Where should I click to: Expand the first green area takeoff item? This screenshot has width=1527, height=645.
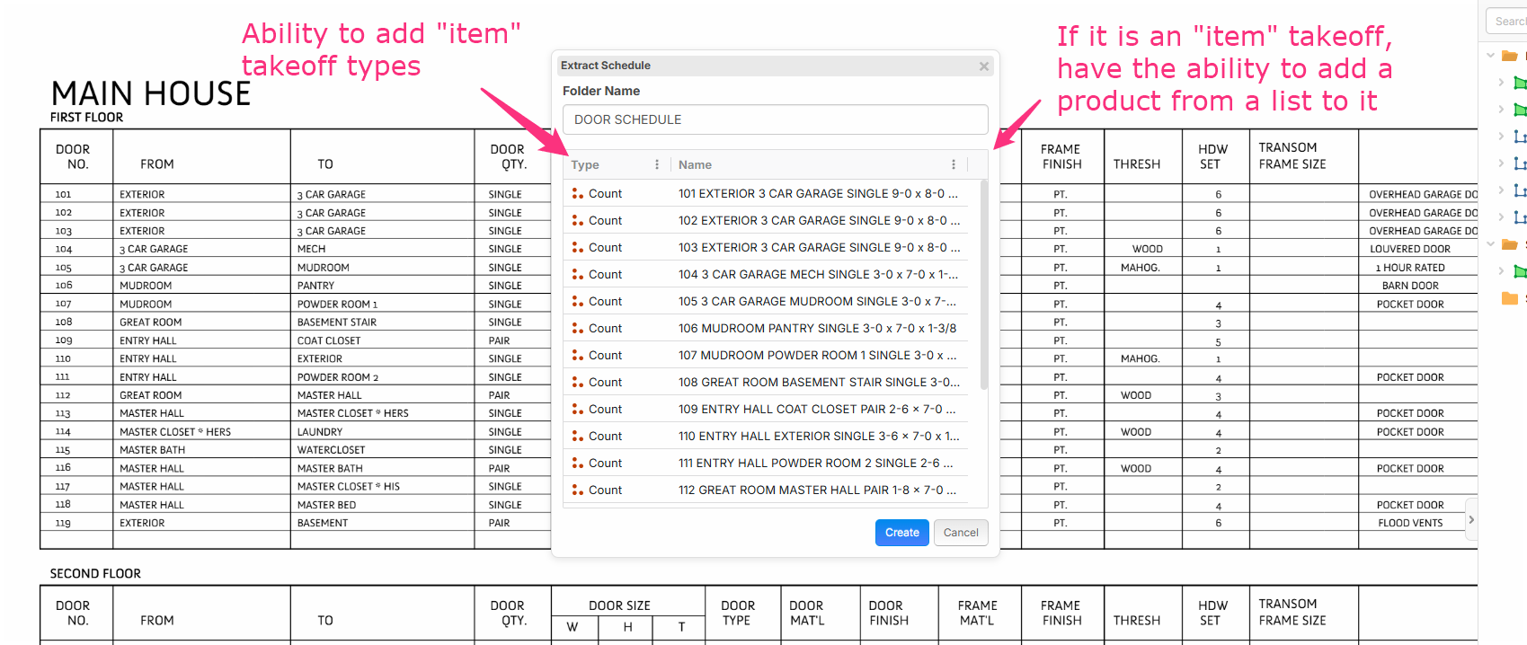pyautogui.click(x=1501, y=83)
